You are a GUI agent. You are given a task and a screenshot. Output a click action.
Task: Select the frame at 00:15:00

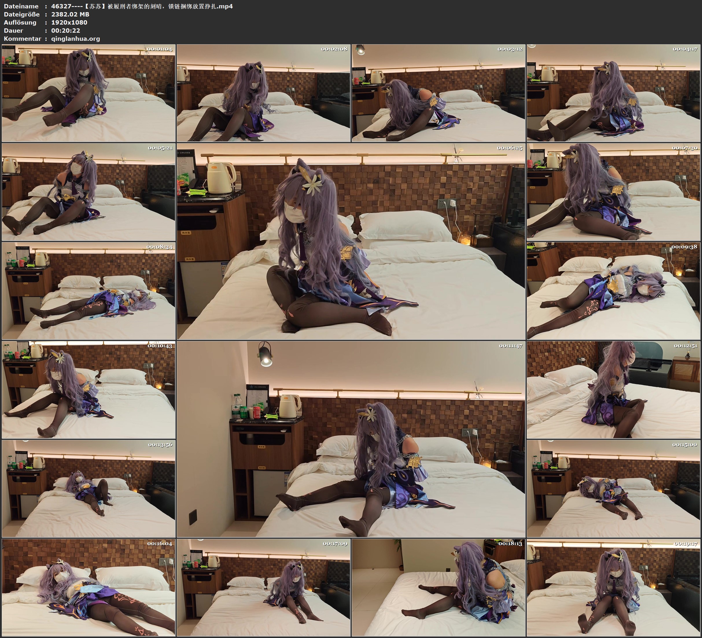[x=613, y=488]
